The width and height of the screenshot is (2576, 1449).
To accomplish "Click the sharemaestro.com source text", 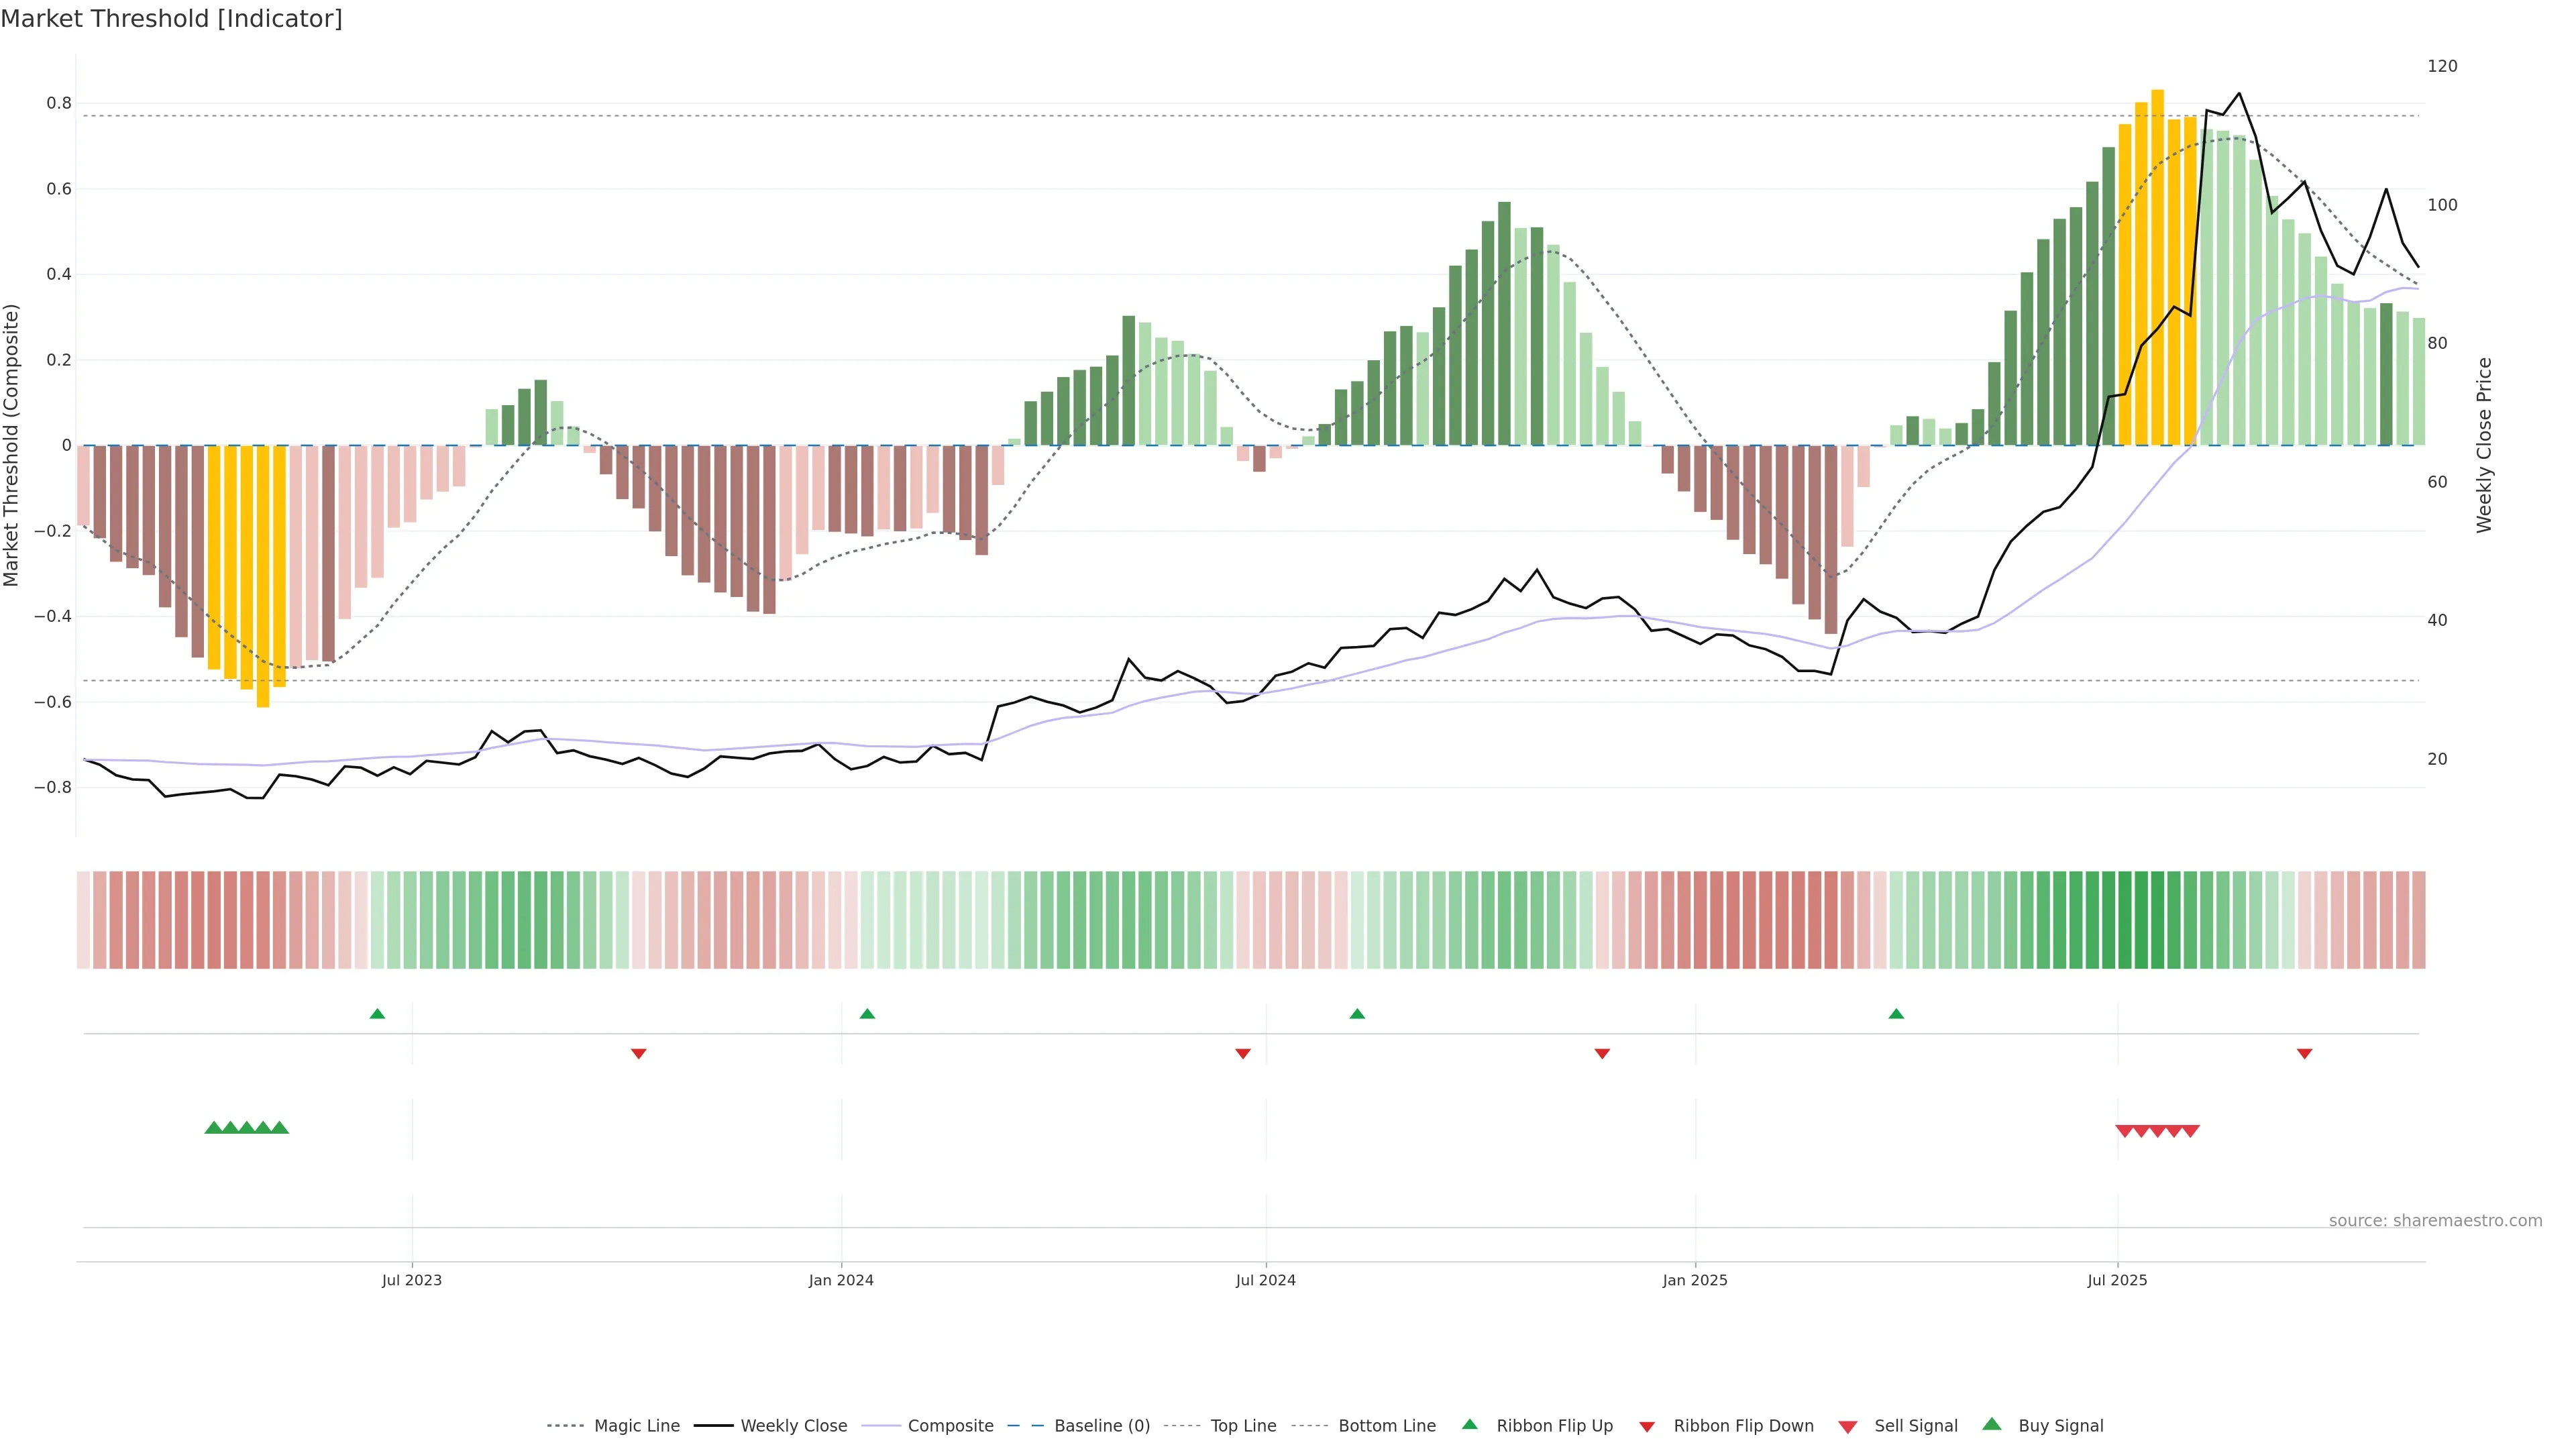I will tap(2435, 1221).
